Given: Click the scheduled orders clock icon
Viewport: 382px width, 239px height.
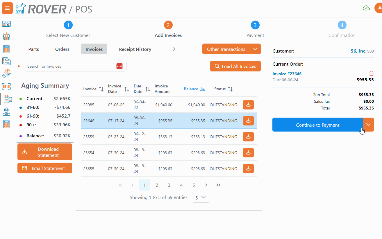Looking at the screenshot, I should coord(6,61).
